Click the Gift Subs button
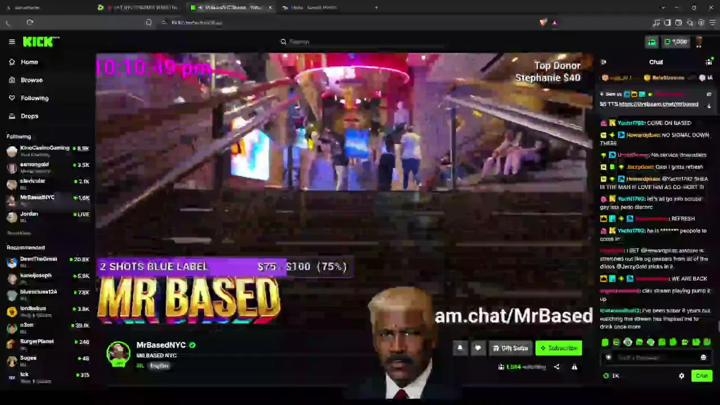 pos(510,348)
